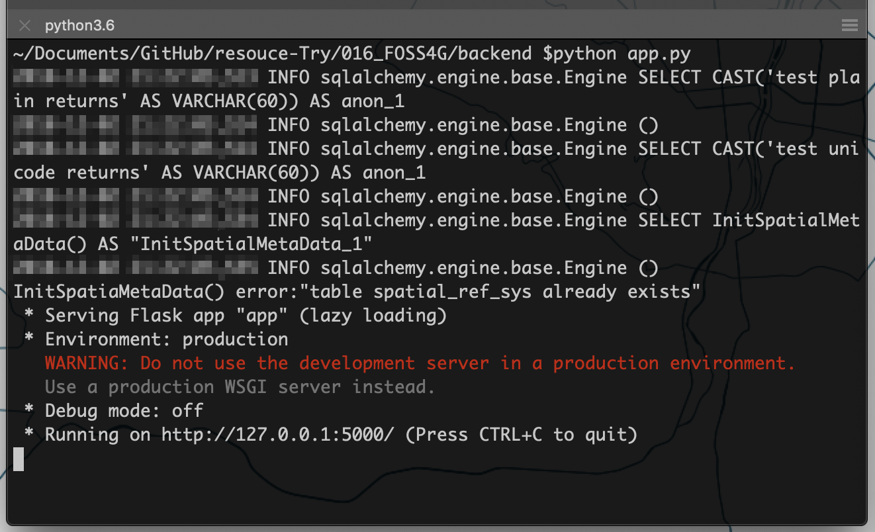Click 'code returns' AS VARCHAR(60) line
The width and height of the screenshot is (875, 532).
(x=220, y=173)
